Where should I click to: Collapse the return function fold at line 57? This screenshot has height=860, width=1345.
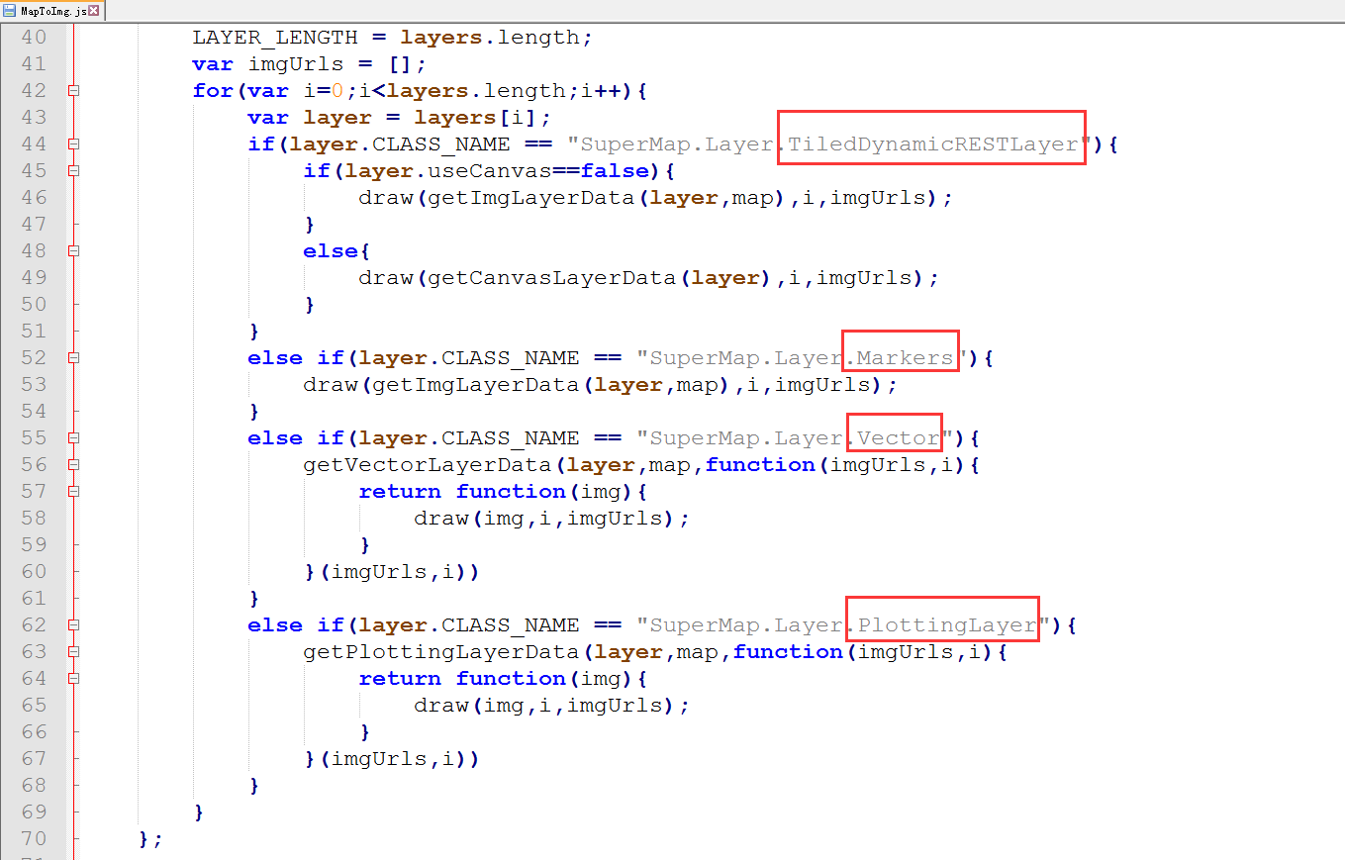click(x=73, y=492)
